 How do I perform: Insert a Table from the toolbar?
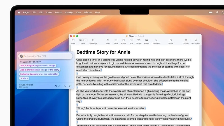pyautogui.click(x=116, y=40)
